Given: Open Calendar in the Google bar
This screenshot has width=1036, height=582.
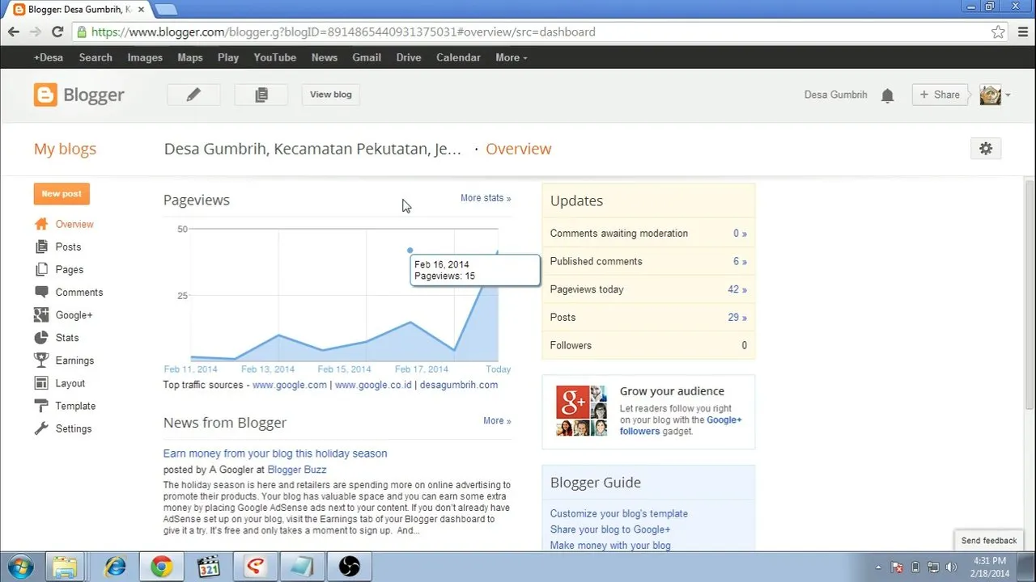Looking at the screenshot, I should click(458, 57).
